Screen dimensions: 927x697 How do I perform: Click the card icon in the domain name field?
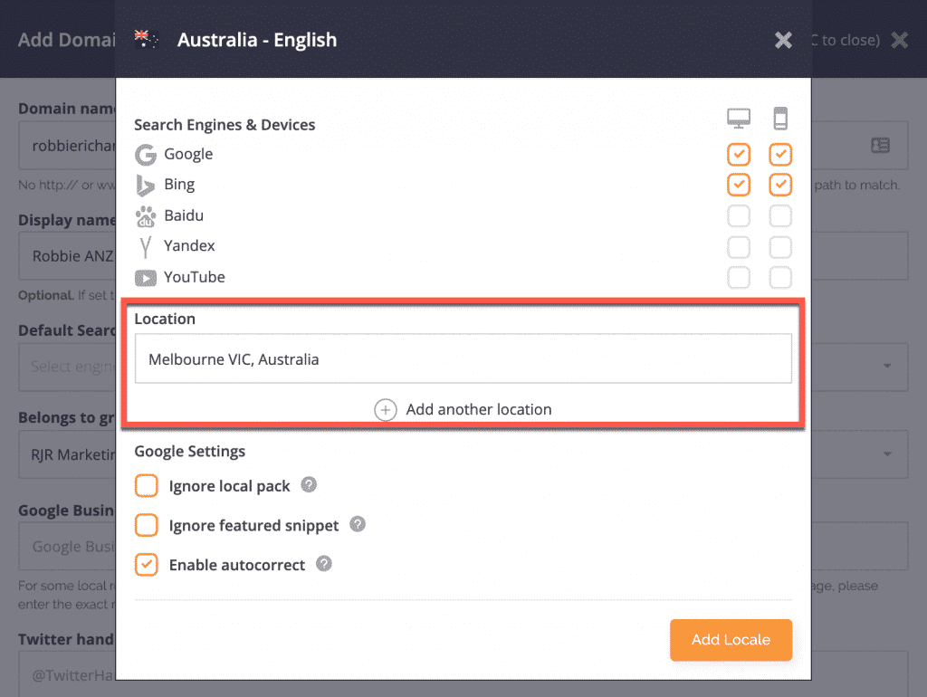click(880, 145)
